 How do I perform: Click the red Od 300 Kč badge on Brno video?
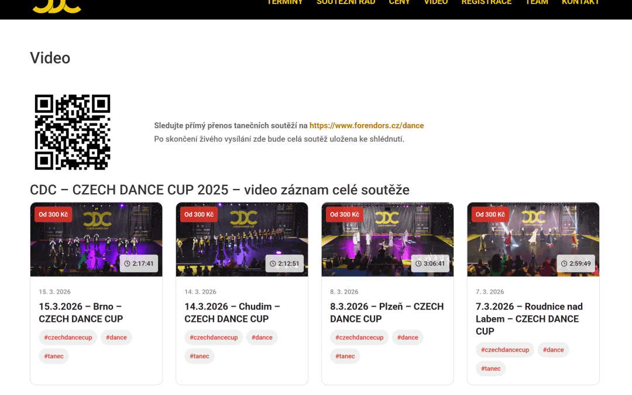(53, 214)
